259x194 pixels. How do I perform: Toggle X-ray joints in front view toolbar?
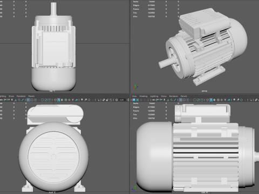(111, 100)
